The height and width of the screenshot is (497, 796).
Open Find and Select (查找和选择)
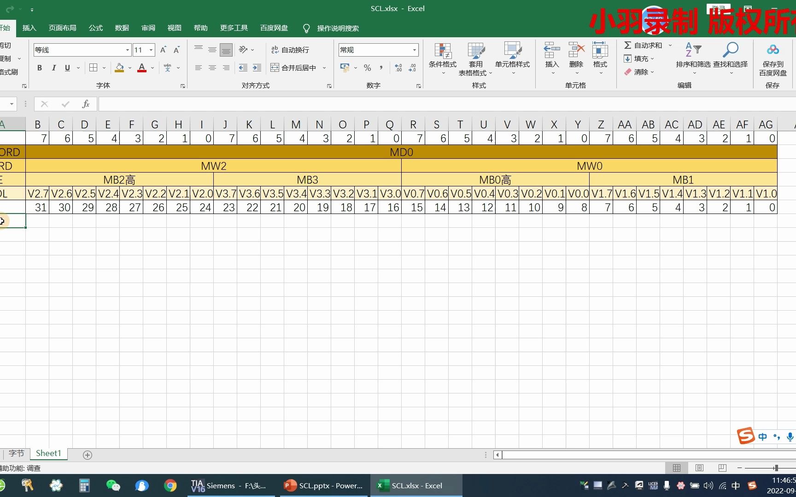[x=731, y=58]
